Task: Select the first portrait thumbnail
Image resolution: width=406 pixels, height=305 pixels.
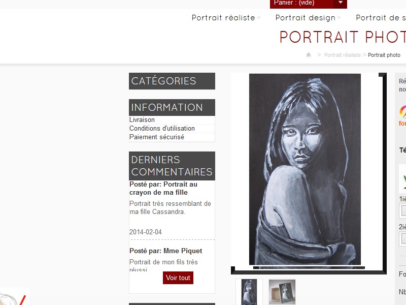Action: (249, 292)
